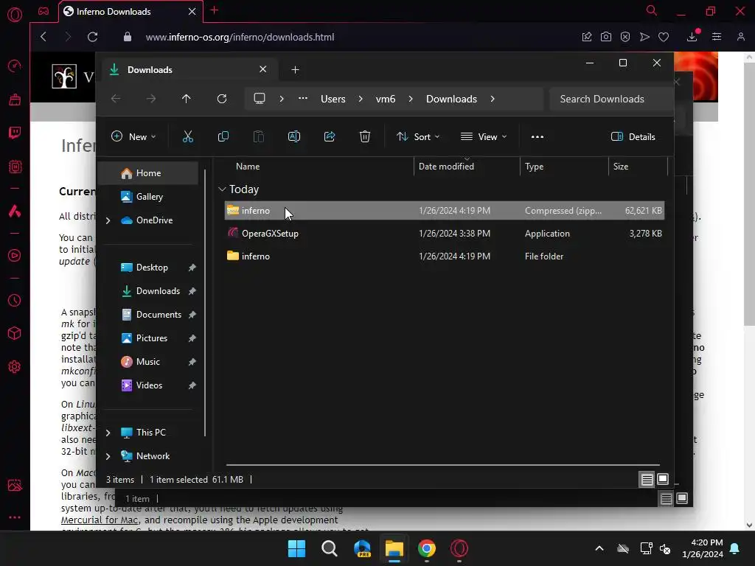Expand the OneDrive tree node

pyautogui.click(x=108, y=220)
